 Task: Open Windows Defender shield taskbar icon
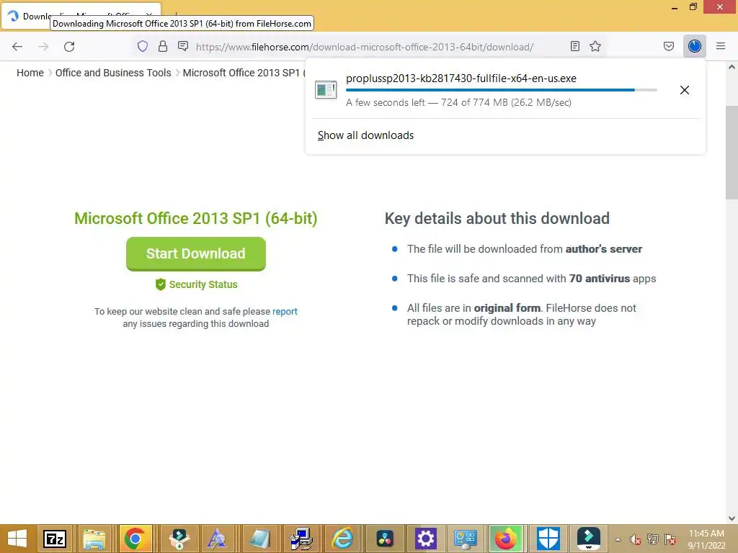[548, 539]
